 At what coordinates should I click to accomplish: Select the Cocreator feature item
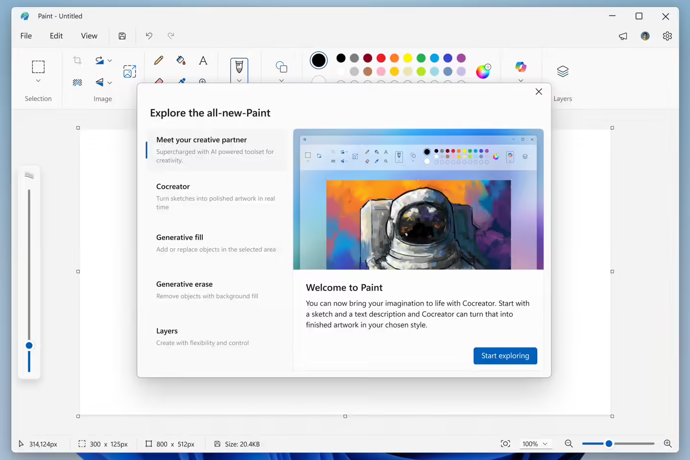217,196
